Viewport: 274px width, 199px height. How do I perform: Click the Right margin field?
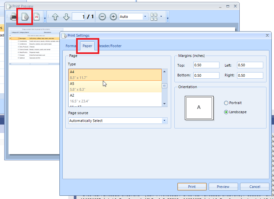pos(250,75)
